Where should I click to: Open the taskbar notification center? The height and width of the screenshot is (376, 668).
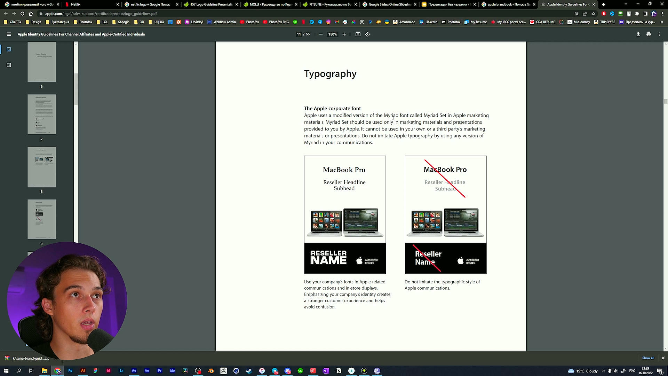pyautogui.click(x=660, y=371)
